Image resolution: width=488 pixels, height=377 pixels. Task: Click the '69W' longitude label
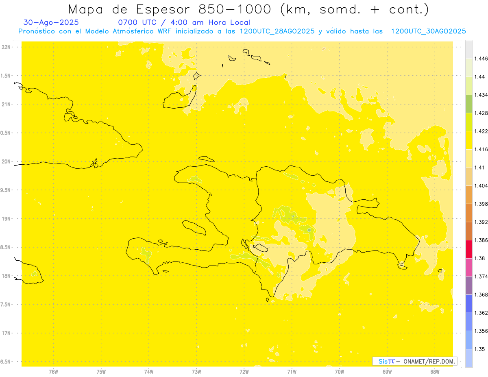point(387,371)
